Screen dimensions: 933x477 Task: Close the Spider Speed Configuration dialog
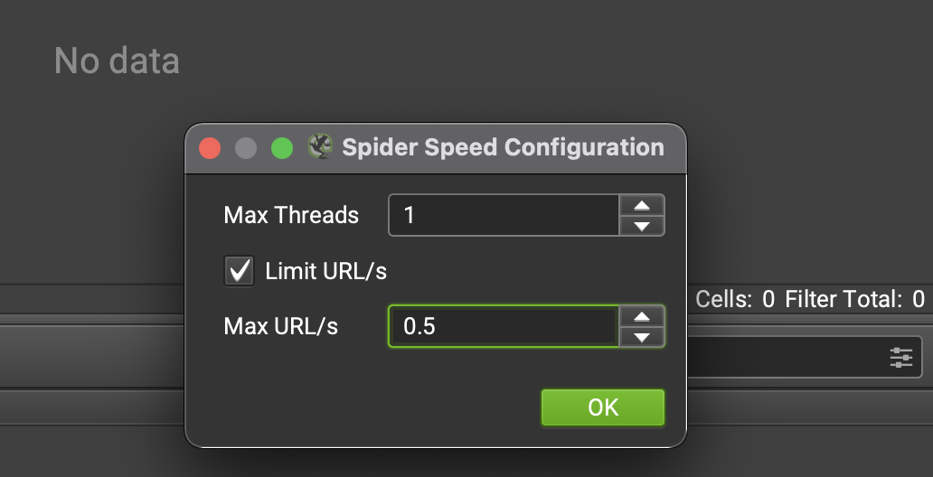pyautogui.click(x=210, y=148)
